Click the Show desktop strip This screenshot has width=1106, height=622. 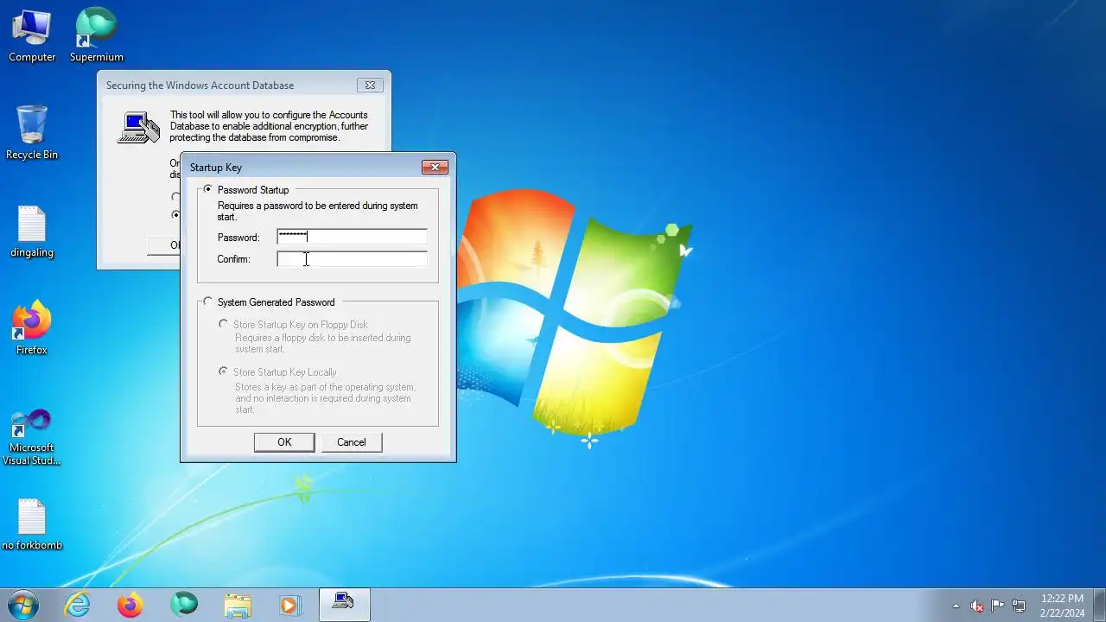(1099, 605)
